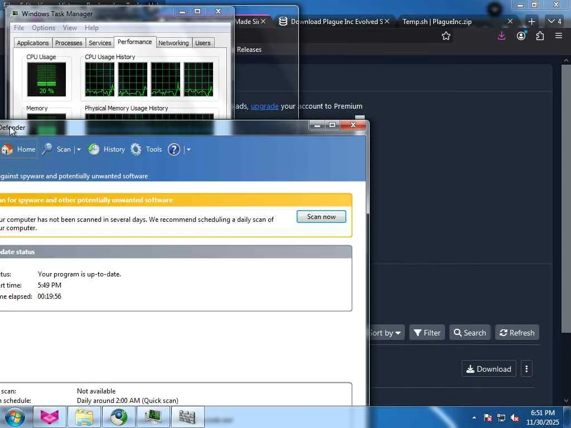Viewport: 571px width, 428px height.
Task: Expand the Help options dropdown arrow
Action: (x=188, y=149)
